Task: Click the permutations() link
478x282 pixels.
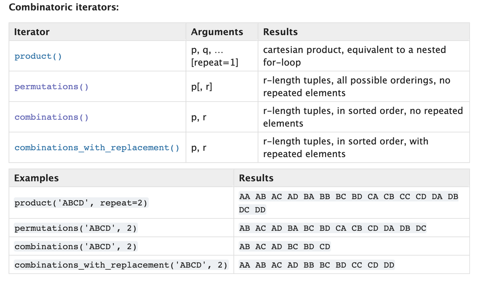Action: [52, 87]
